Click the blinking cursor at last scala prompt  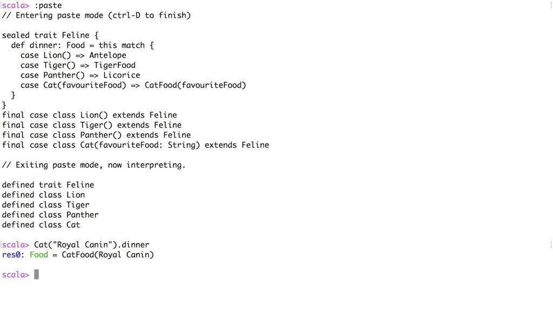coord(36,274)
